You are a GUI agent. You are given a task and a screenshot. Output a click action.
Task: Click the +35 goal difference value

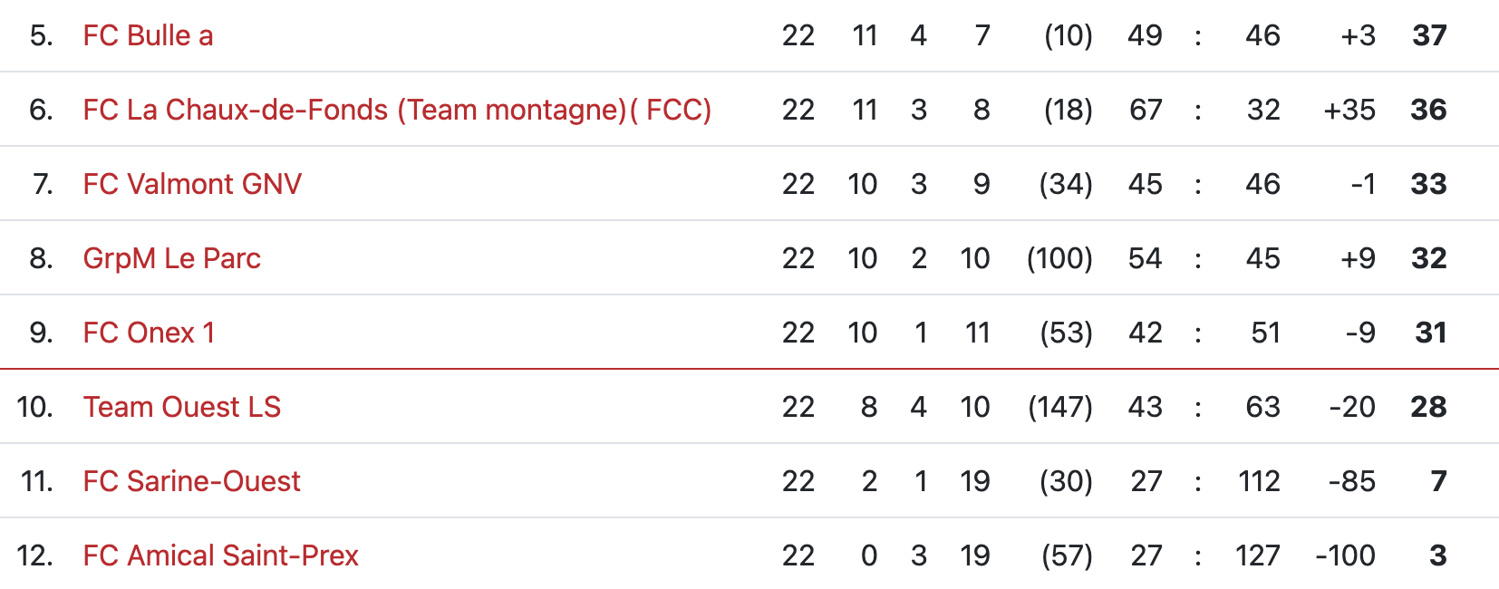pos(1349,110)
